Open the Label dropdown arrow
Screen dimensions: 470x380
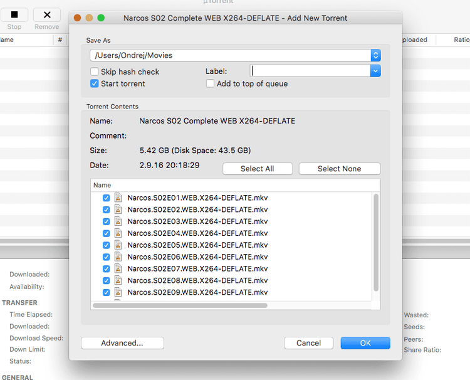pos(375,71)
